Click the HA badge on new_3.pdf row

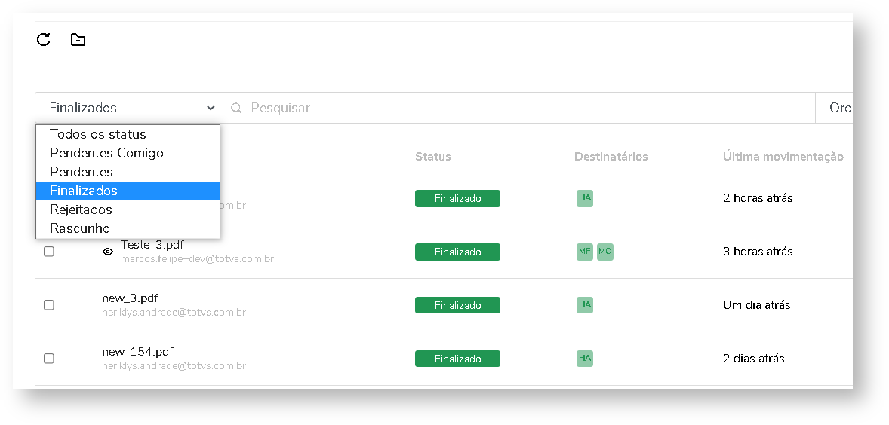click(x=585, y=305)
